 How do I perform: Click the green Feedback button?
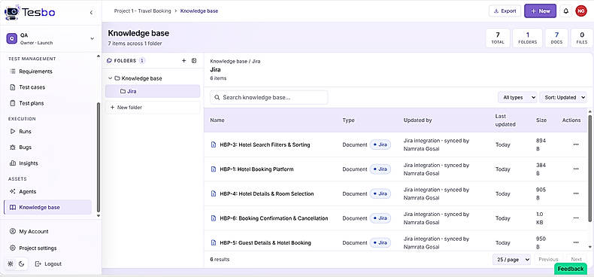(571, 269)
